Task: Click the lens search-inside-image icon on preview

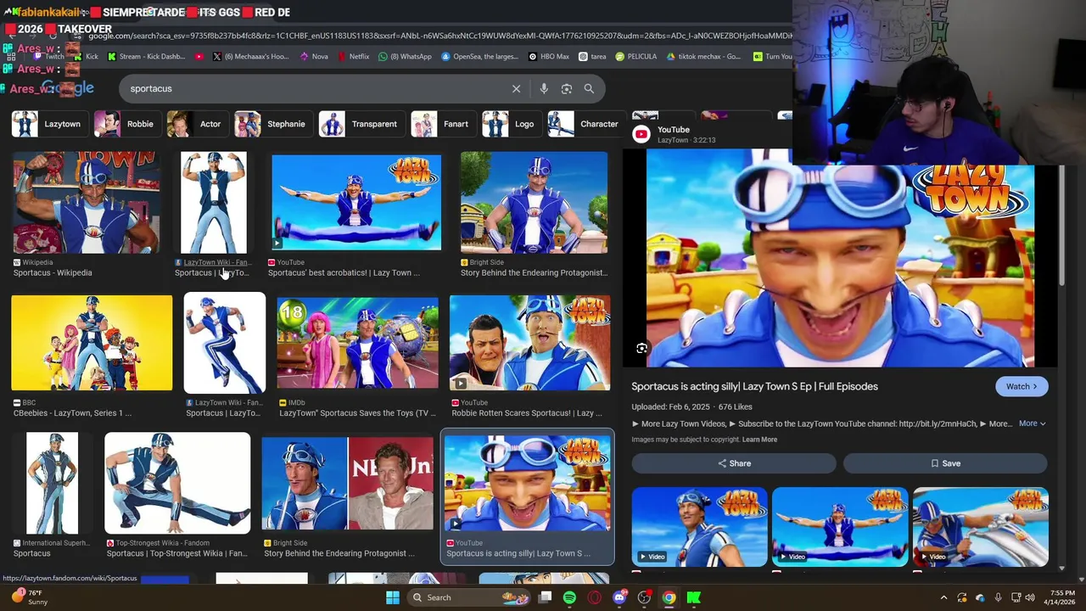Action: 642,348
